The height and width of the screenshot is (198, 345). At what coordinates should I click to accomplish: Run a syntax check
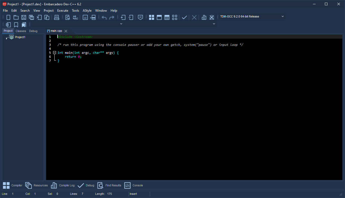click(185, 17)
